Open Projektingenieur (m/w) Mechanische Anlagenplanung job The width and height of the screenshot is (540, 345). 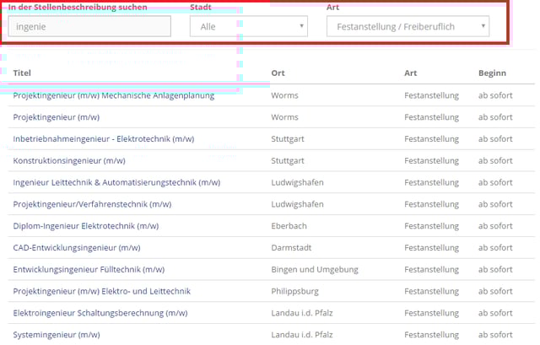tap(114, 95)
